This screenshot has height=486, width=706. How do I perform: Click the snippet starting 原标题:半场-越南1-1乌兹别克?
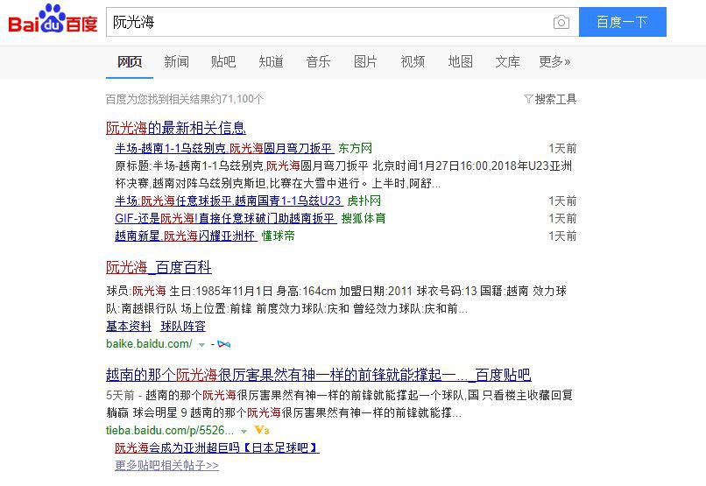click(343, 174)
